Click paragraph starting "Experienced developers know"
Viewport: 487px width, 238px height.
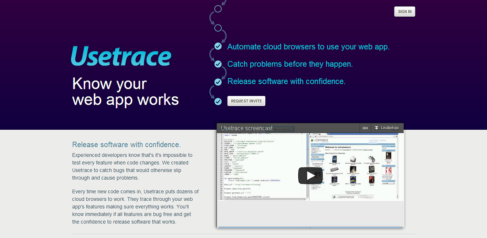pos(133,167)
